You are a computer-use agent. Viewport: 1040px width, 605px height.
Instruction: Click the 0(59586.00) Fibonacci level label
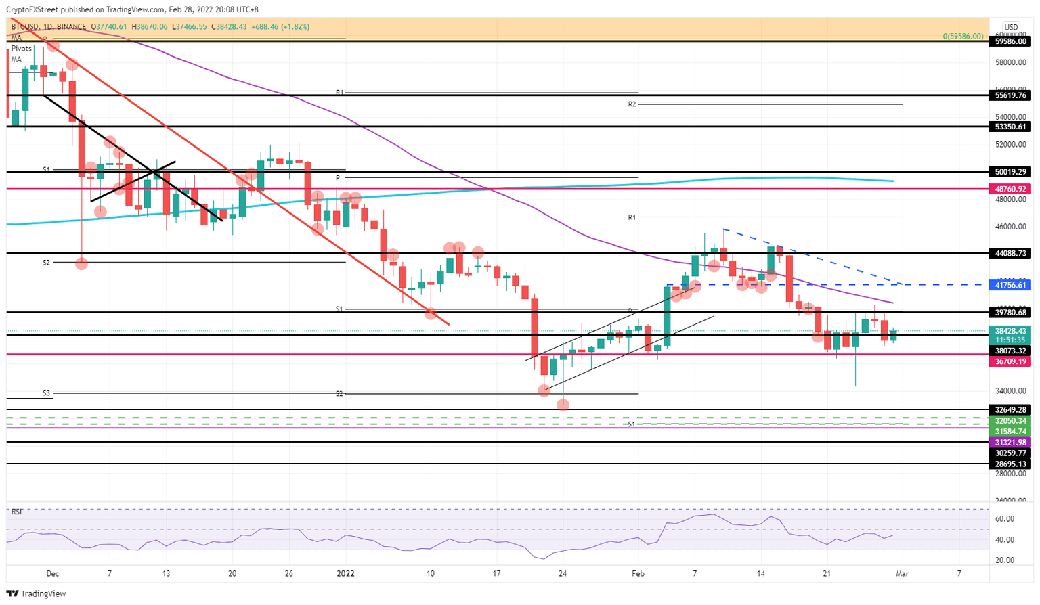click(x=963, y=35)
